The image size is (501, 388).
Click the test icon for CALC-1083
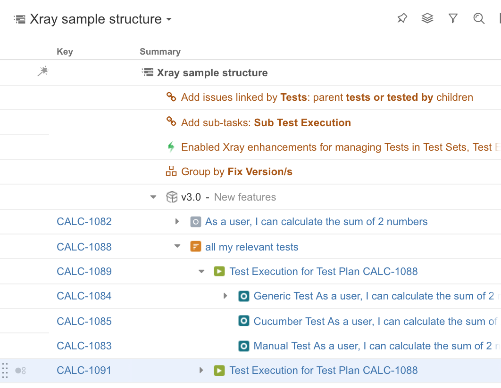244,346
